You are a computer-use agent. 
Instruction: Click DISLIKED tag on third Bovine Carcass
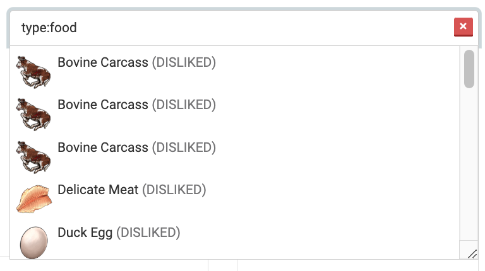[184, 147]
